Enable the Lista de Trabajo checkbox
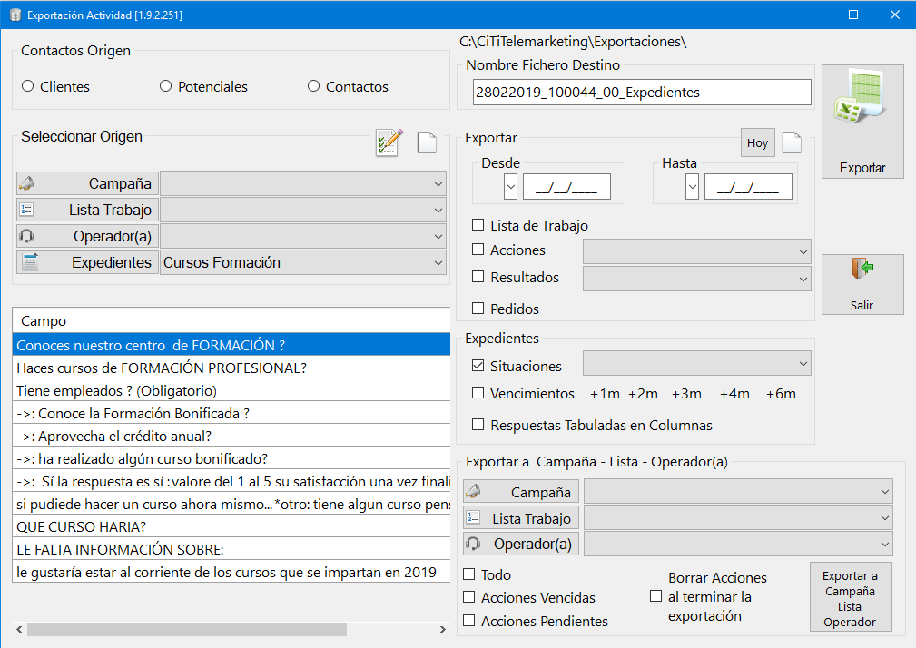The width and height of the screenshot is (916, 648). [478, 225]
